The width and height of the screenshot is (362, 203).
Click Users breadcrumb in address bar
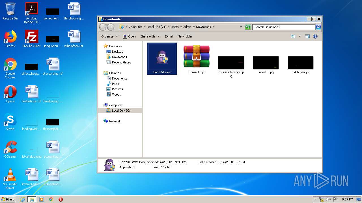coord(174,27)
